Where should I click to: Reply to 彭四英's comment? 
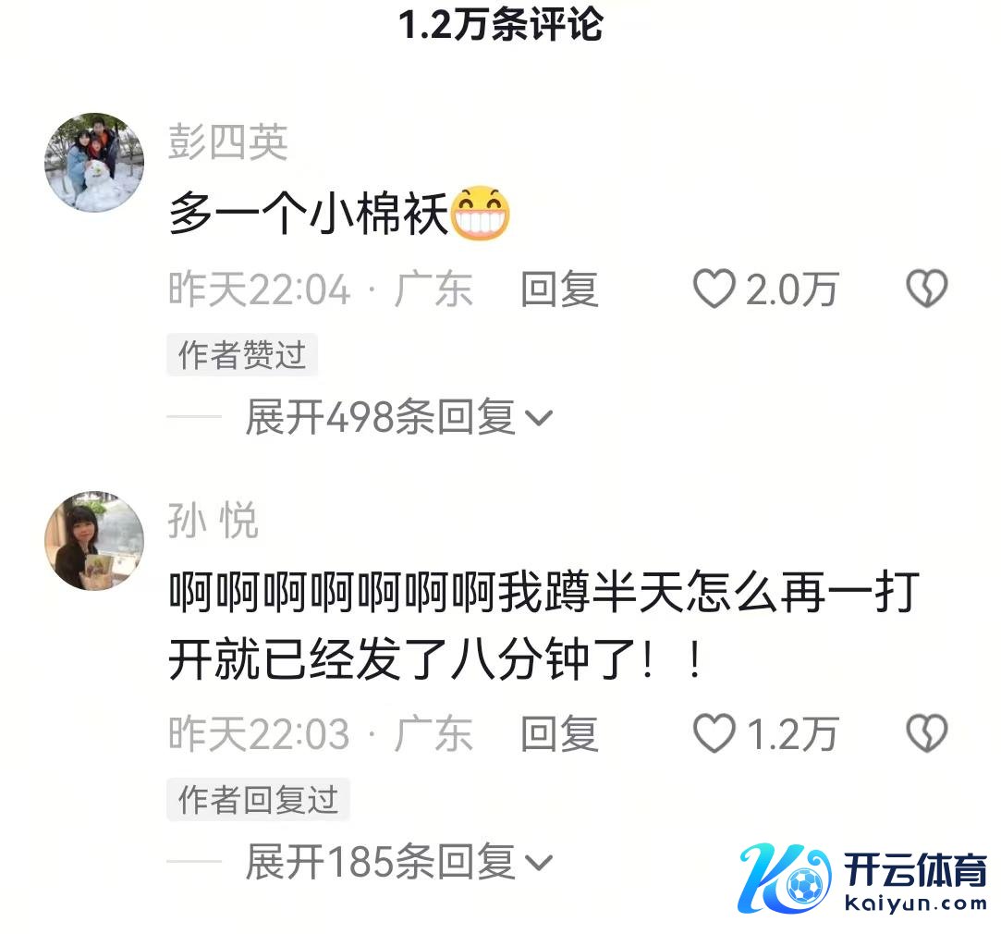[x=559, y=289]
